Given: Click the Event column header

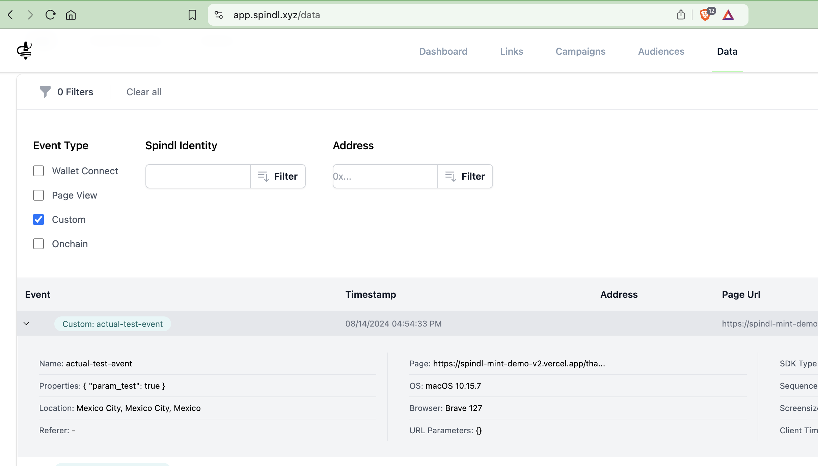Looking at the screenshot, I should click(37, 294).
